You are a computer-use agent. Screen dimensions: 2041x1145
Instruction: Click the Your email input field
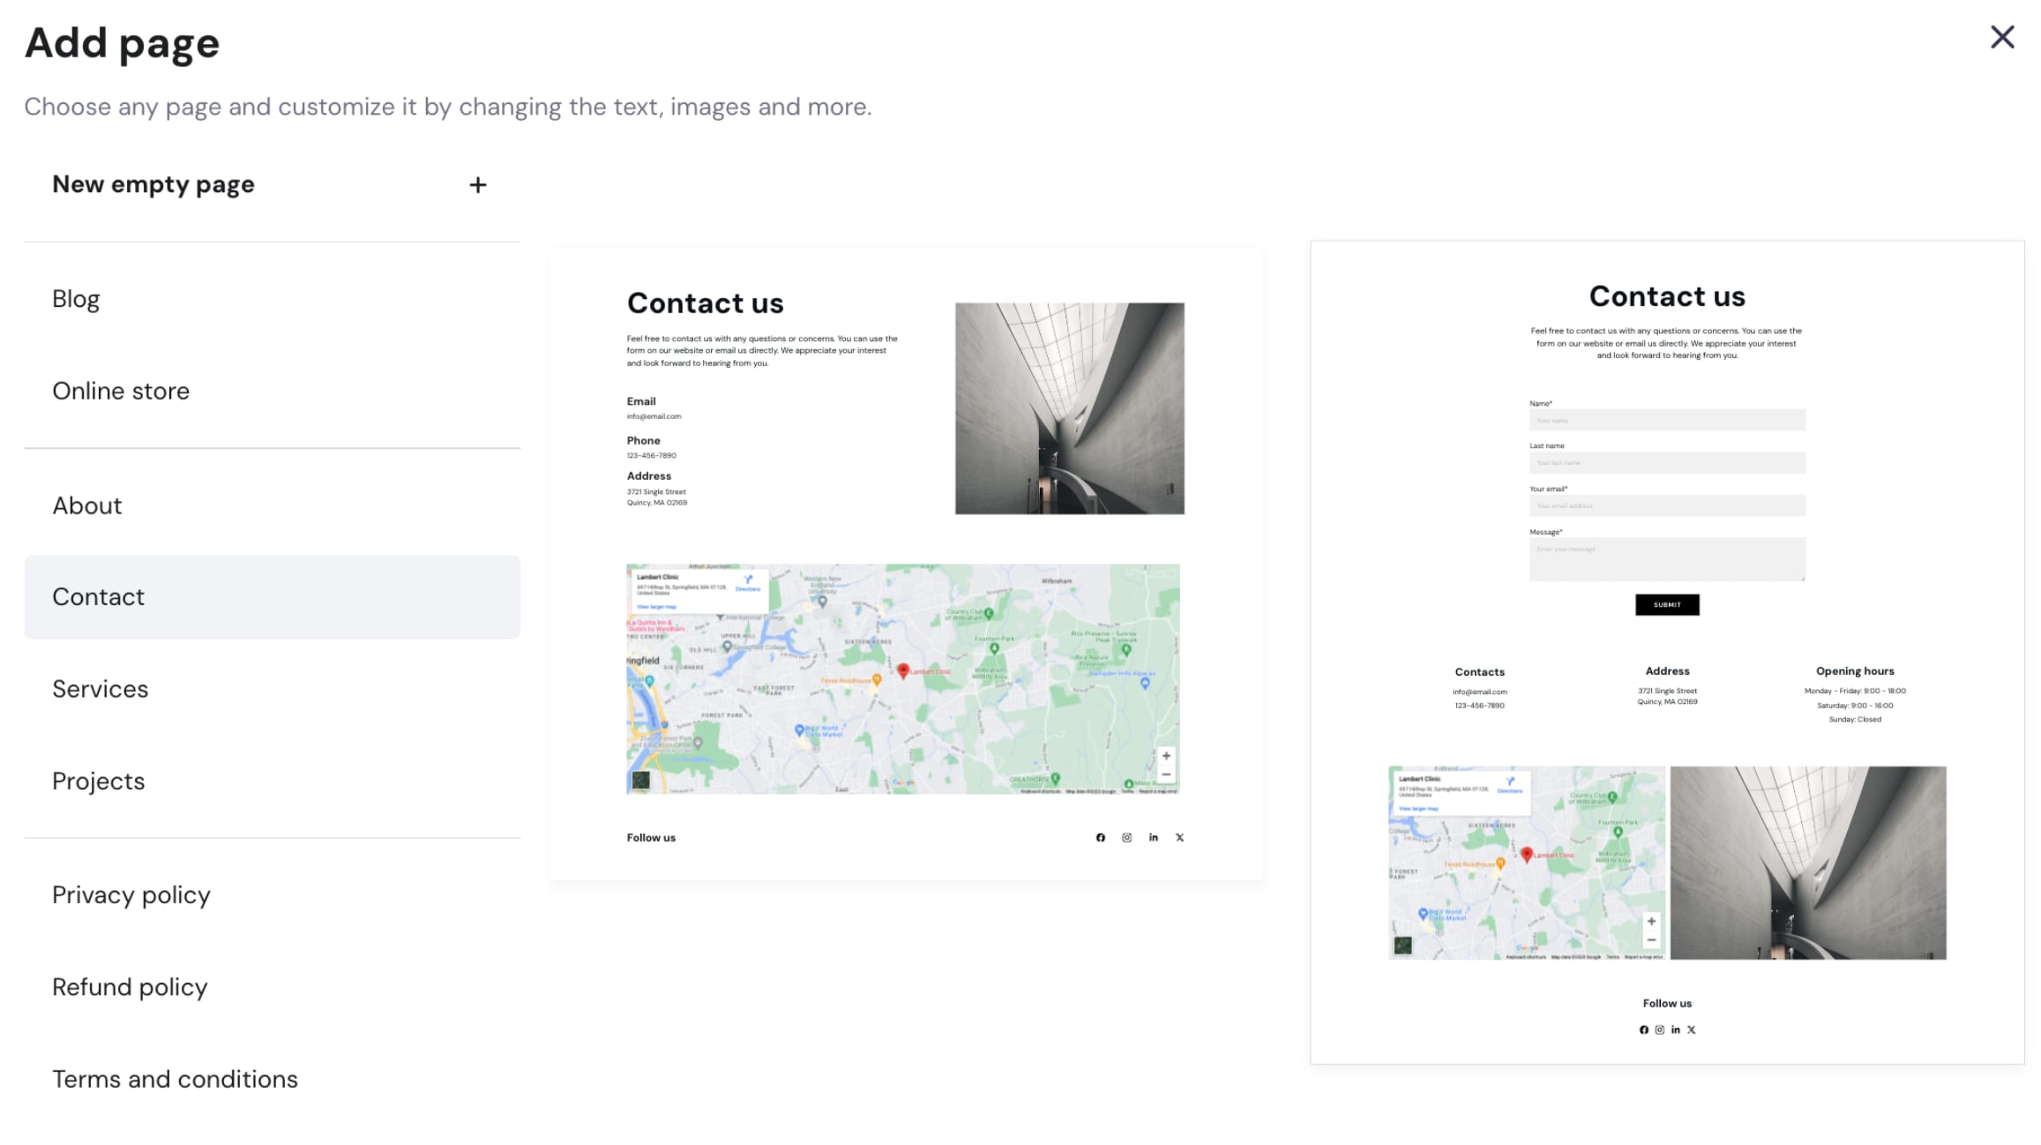point(1667,505)
